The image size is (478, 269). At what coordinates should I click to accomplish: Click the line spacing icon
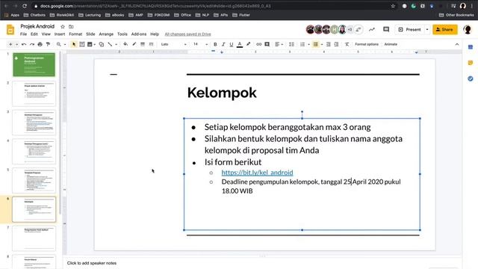click(x=291, y=45)
